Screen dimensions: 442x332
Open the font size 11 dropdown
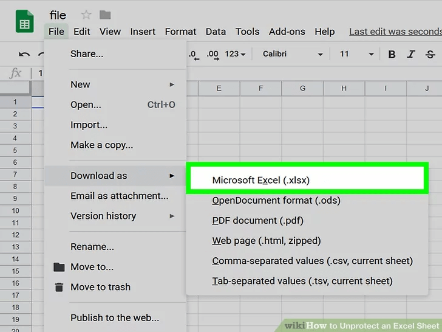coord(356,54)
